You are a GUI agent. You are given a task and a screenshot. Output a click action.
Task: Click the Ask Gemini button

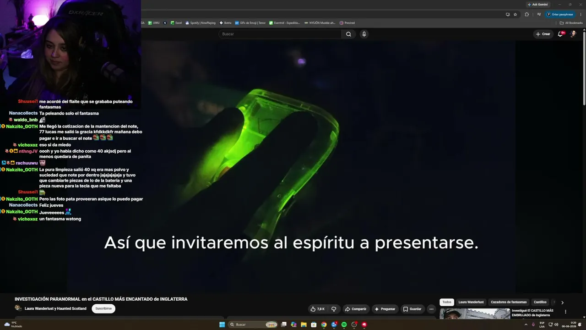click(537, 5)
